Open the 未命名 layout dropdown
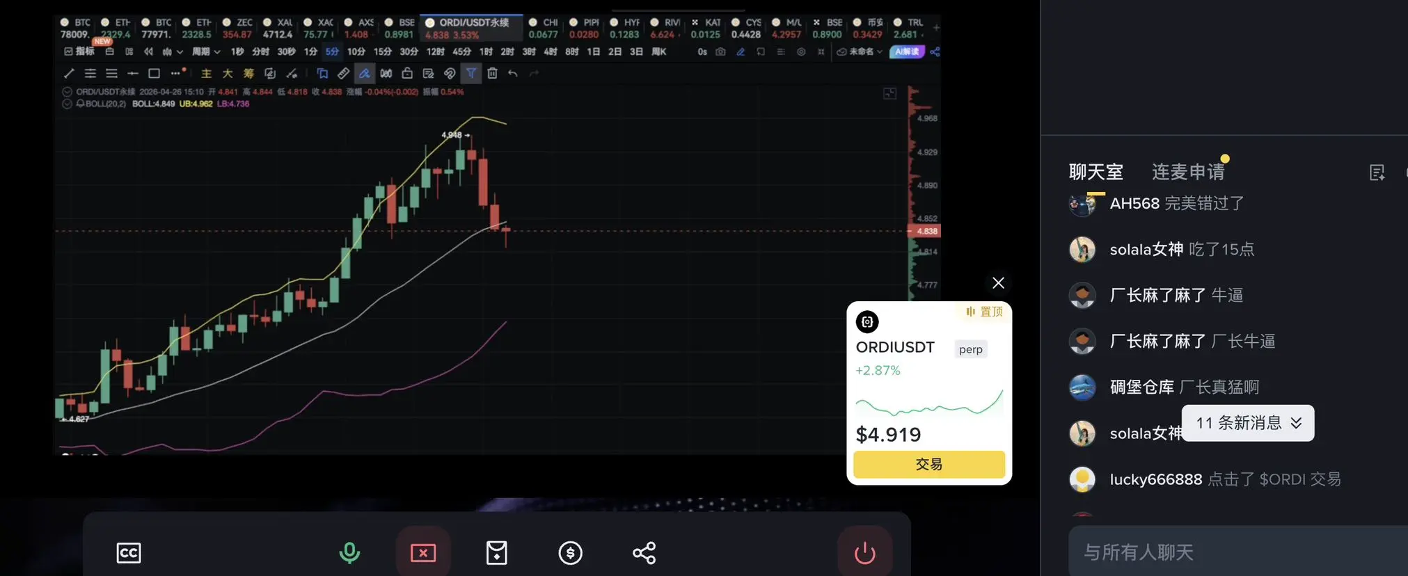This screenshot has width=1408, height=576. coord(860,51)
